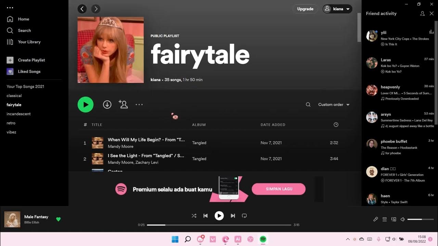The height and width of the screenshot is (246, 438).
Task: Select fairytale playlist in sidebar
Action: (14, 105)
